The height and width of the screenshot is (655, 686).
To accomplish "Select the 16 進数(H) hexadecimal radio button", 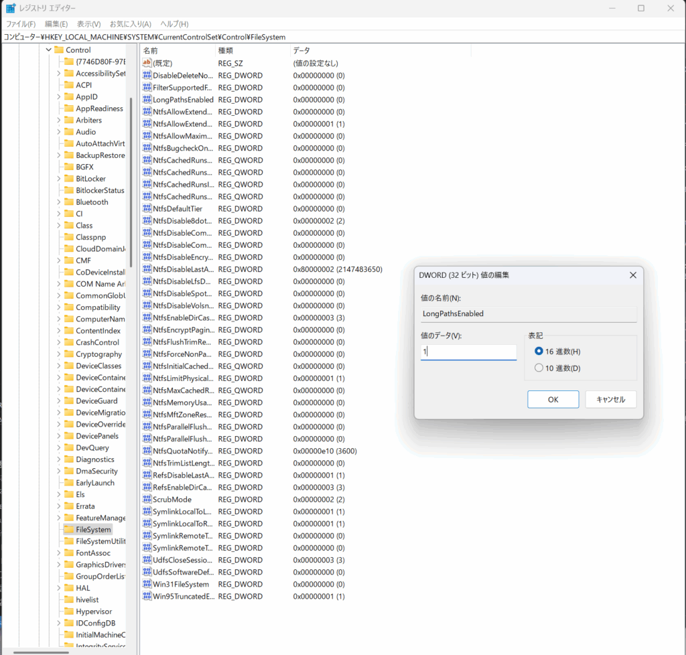I will (x=539, y=351).
